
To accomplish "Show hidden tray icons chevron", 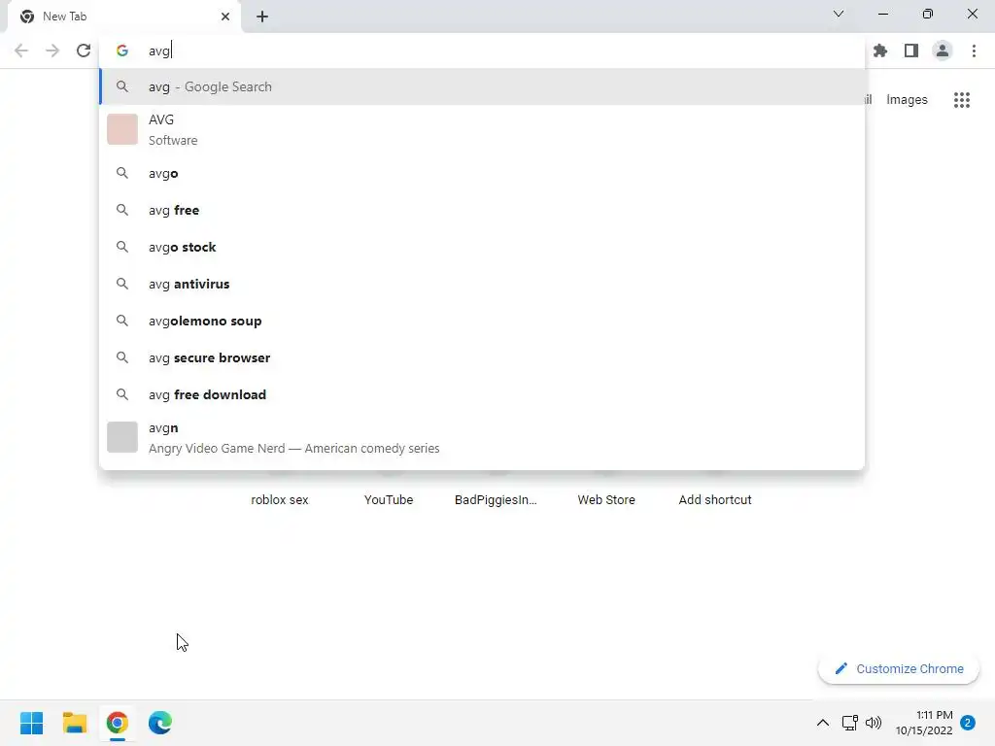I will [x=822, y=723].
